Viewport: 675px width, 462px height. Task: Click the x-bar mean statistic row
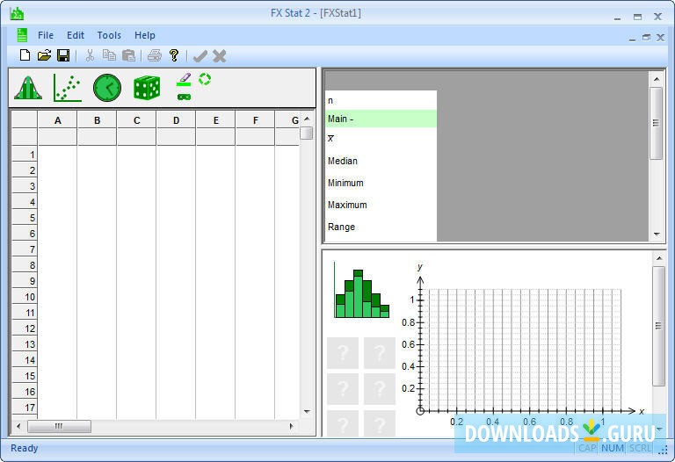click(x=381, y=138)
